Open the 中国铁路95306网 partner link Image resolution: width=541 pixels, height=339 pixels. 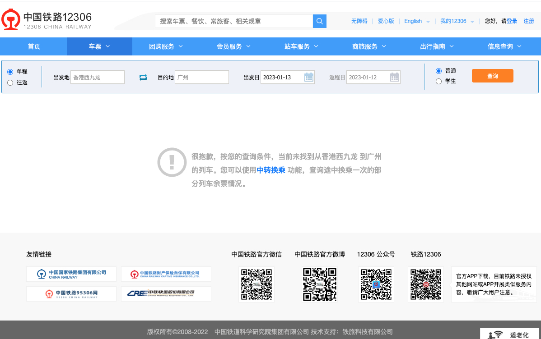pos(71,294)
